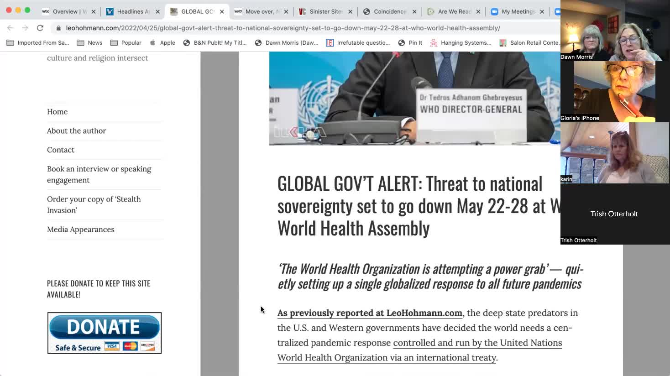Reload the page with the refresh icon
The width and height of the screenshot is (670, 376).
point(40,28)
